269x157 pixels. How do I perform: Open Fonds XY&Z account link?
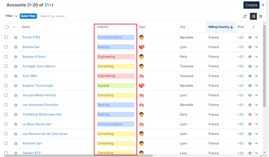[x=31, y=37]
